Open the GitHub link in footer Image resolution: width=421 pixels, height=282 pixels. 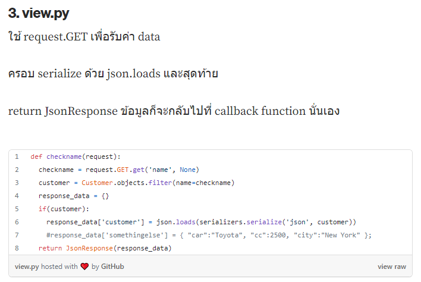click(112, 267)
